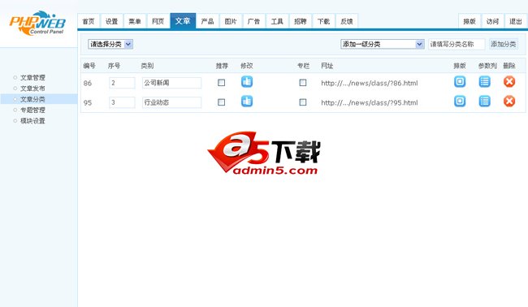Click the 访问 button
The image size is (528, 307).
tap(492, 22)
